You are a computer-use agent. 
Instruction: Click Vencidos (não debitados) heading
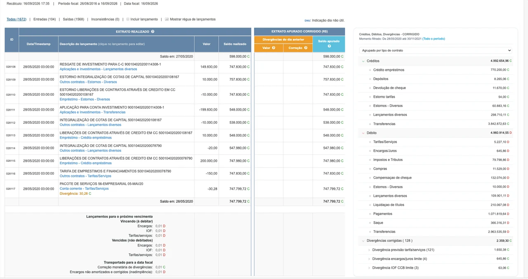click(132, 240)
